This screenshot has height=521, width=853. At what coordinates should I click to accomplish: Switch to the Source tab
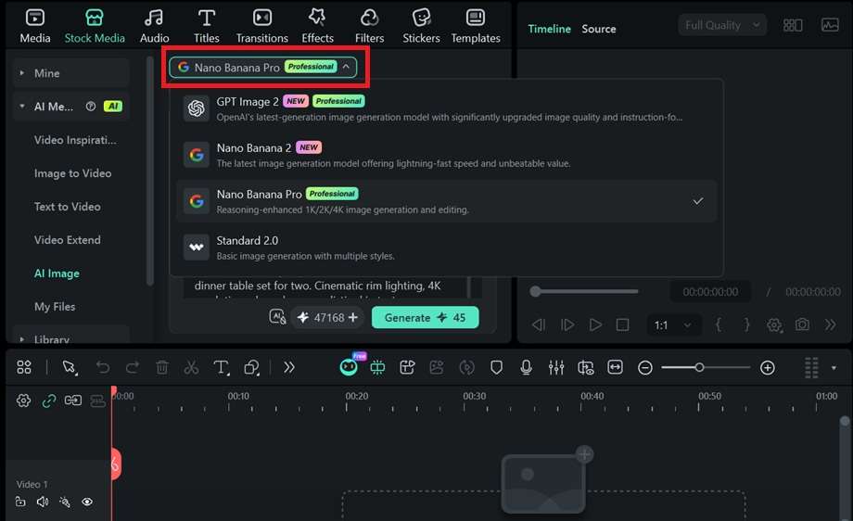tap(598, 29)
